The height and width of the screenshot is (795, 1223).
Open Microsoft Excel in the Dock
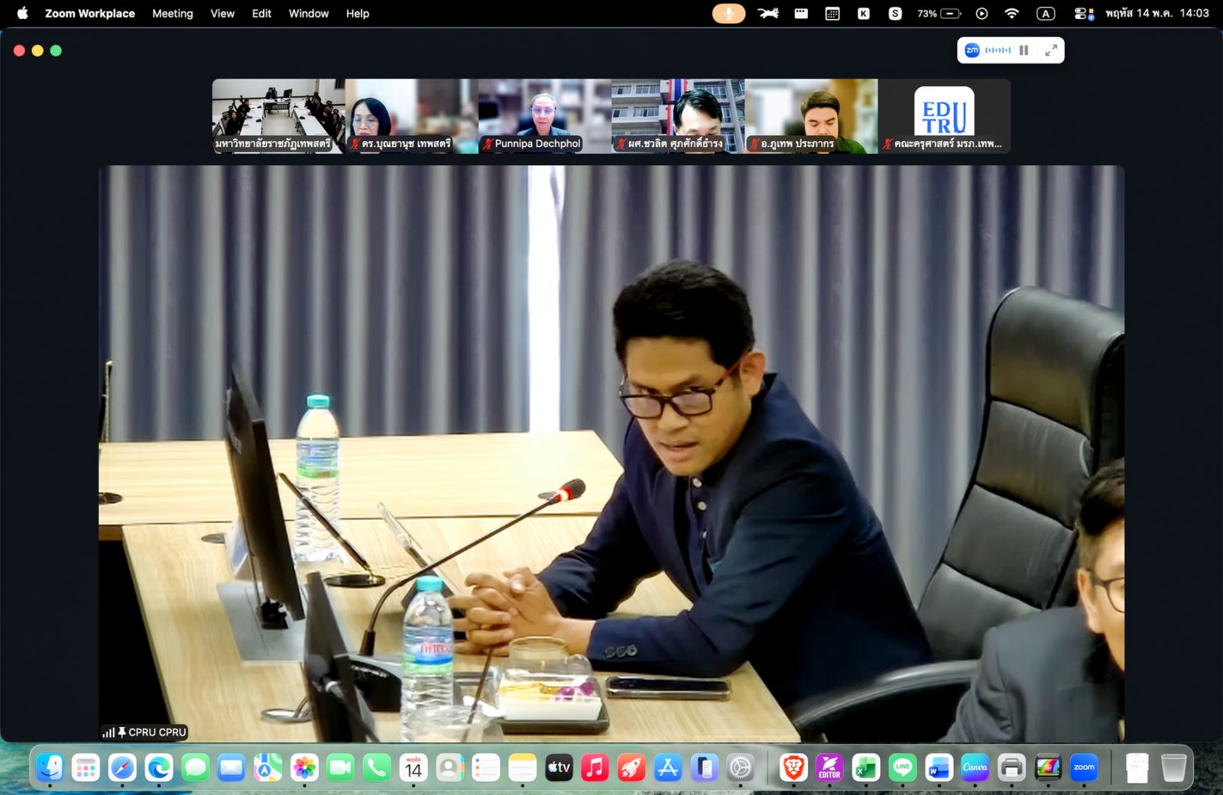pos(866,768)
